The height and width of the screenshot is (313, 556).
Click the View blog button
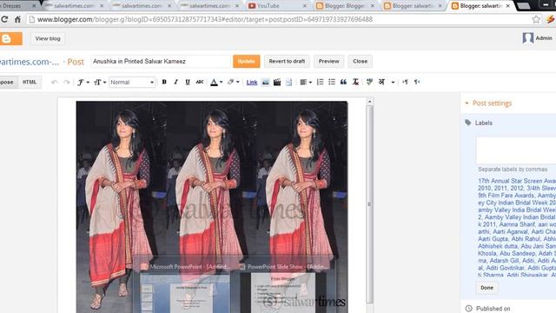pyautogui.click(x=48, y=38)
